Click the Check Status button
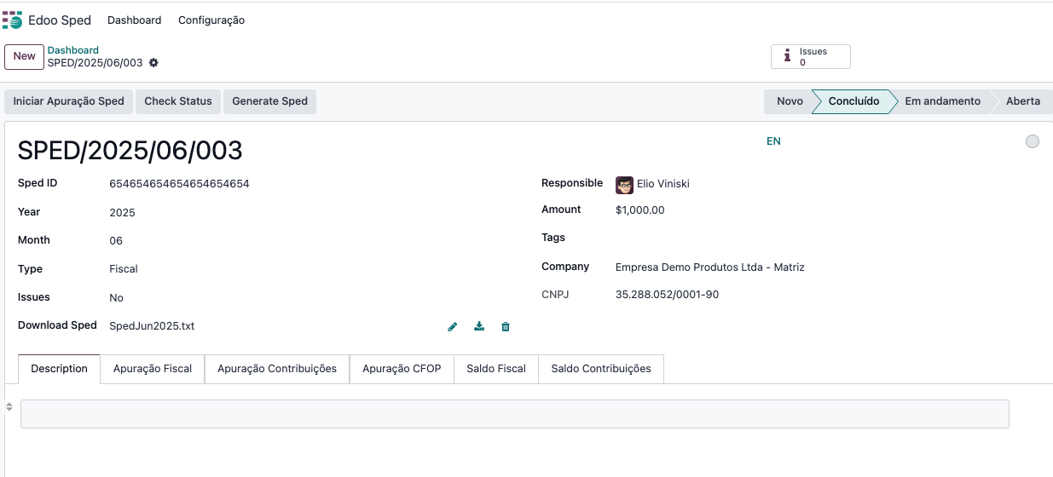The width and height of the screenshot is (1053, 477). click(178, 101)
